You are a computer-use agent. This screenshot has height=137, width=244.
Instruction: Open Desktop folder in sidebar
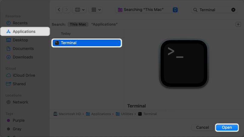tap(25, 40)
